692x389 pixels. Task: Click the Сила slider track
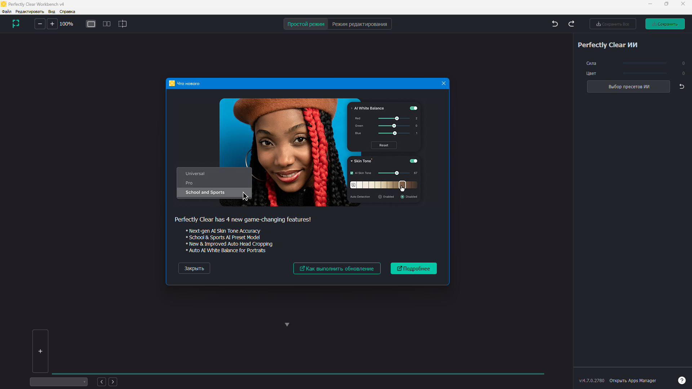644,63
